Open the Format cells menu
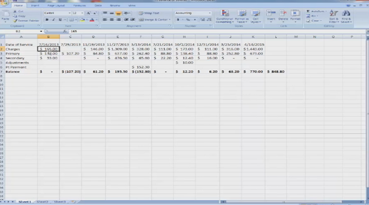The image size is (369, 205). (295, 16)
